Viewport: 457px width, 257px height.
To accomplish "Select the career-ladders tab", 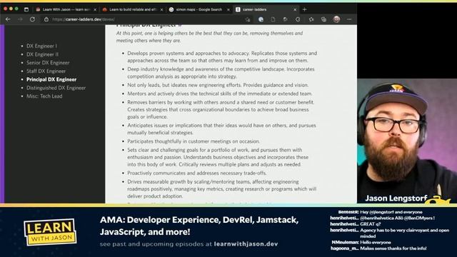I will [x=266, y=9].
